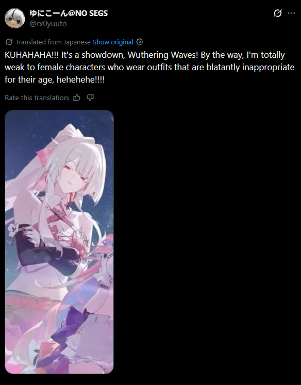Click the word "inappropriate" in the post text

tap(269, 67)
